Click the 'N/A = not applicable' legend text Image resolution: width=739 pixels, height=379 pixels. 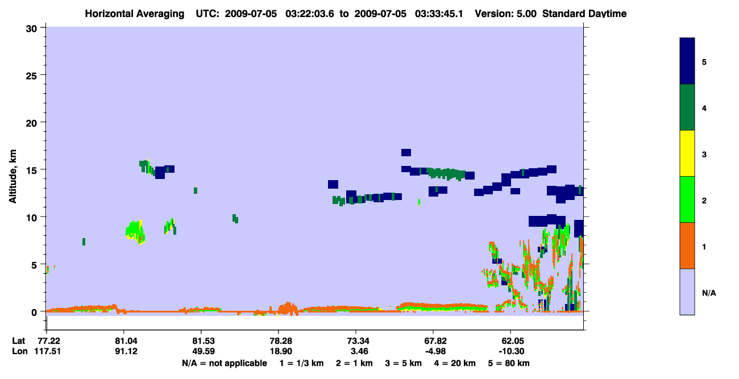click(x=224, y=363)
